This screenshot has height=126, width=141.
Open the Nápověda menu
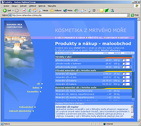click(x=52, y=6)
